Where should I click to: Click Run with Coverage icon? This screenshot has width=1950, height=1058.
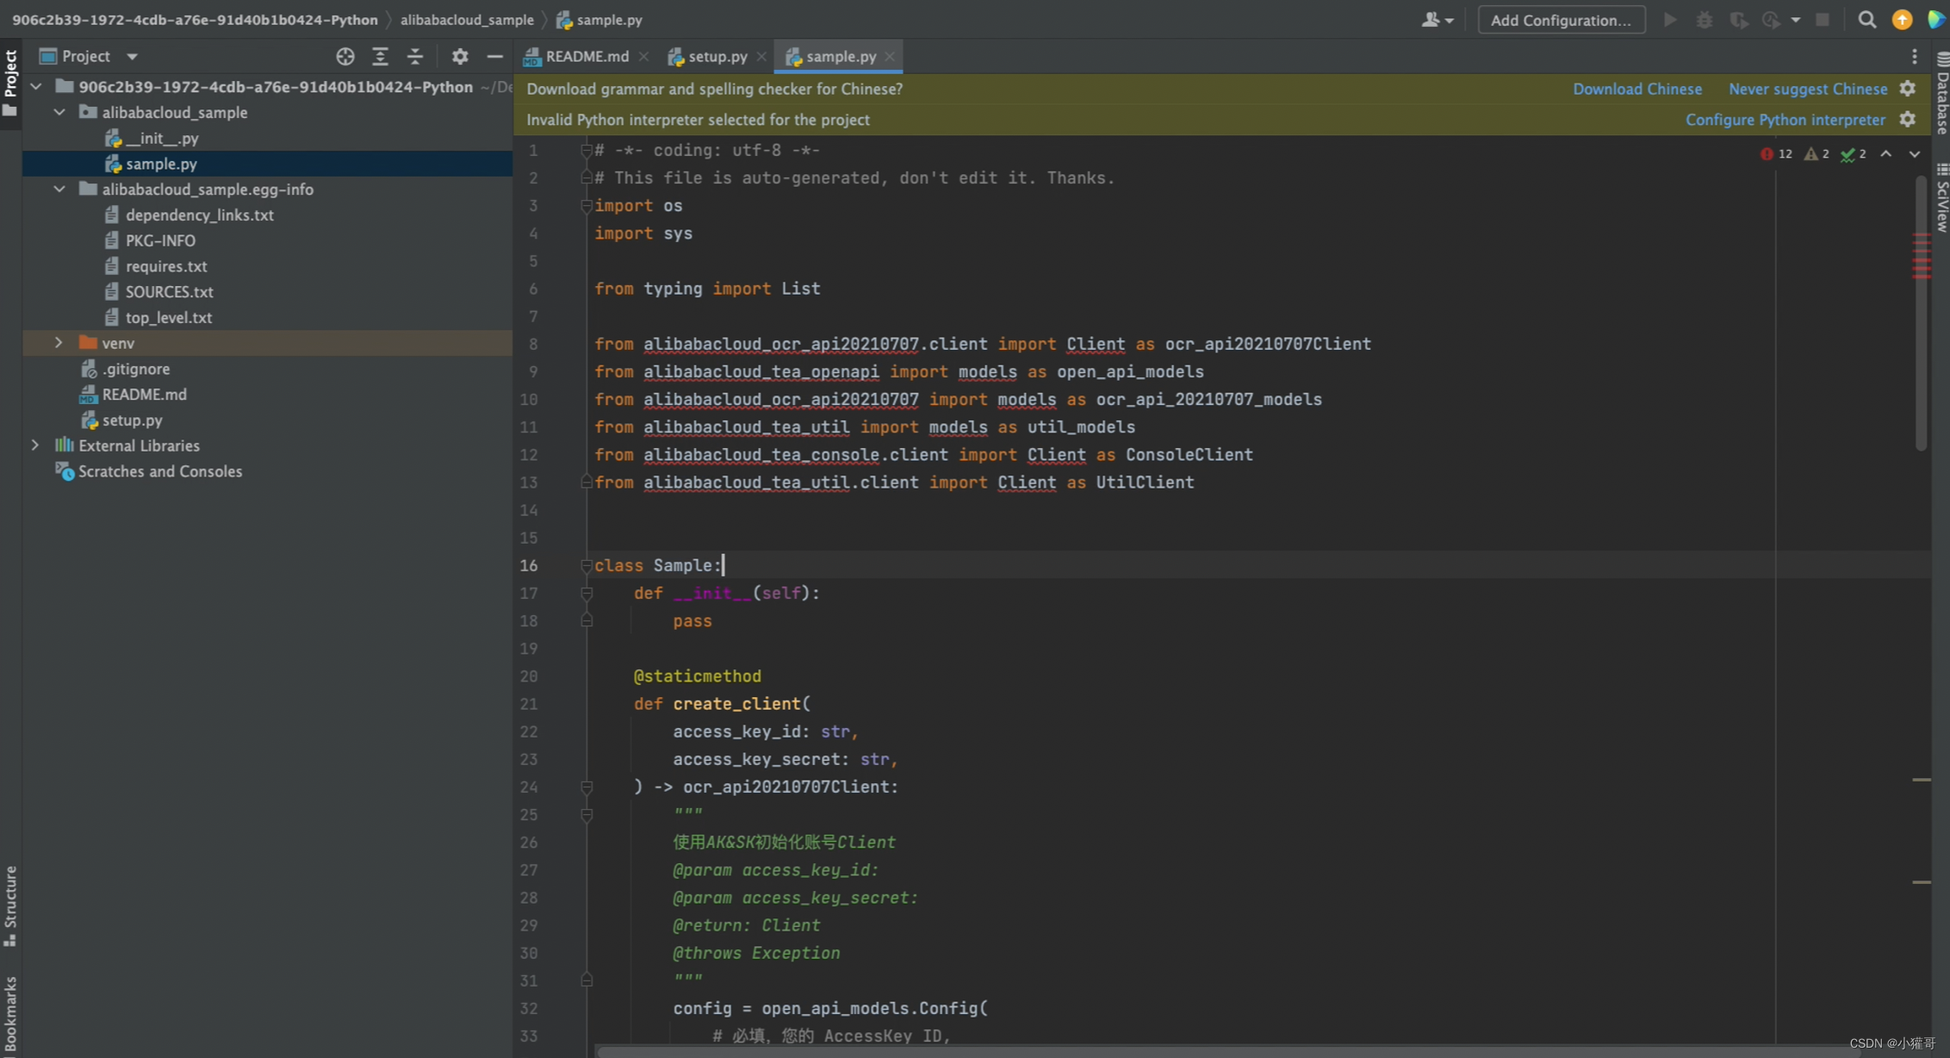tap(1738, 19)
